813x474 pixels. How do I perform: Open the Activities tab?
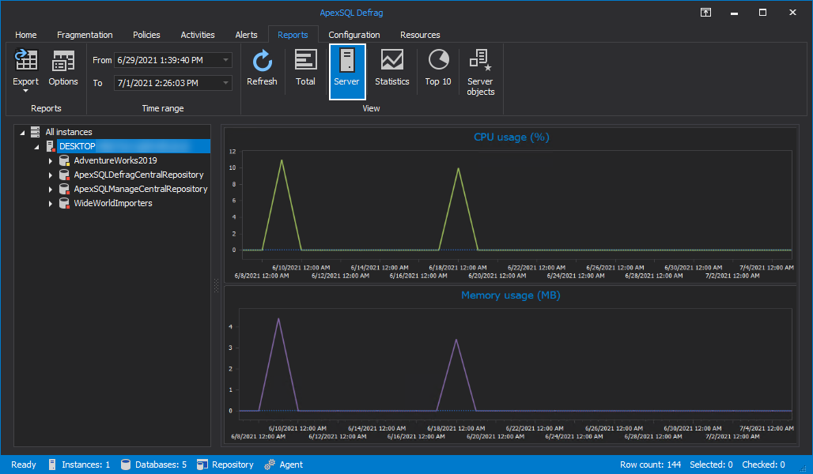click(x=198, y=35)
